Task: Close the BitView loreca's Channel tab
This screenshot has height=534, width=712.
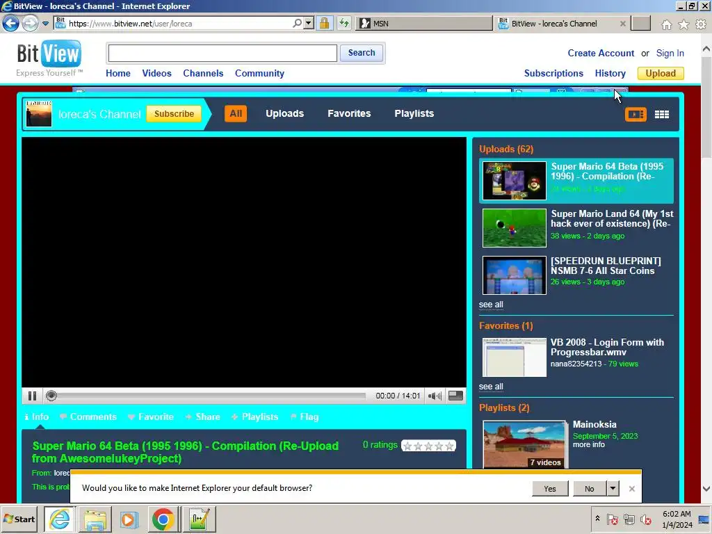Action: tap(622, 23)
